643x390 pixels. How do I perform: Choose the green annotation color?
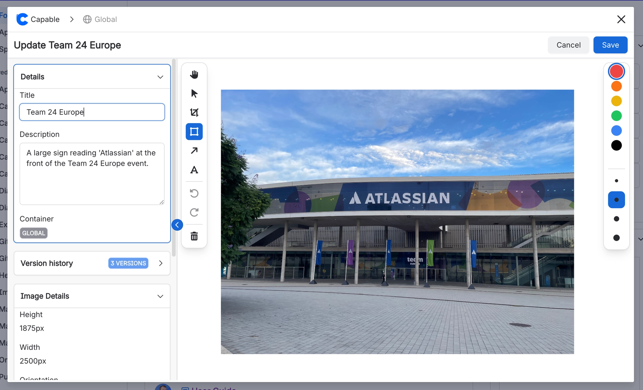[x=616, y=116]
